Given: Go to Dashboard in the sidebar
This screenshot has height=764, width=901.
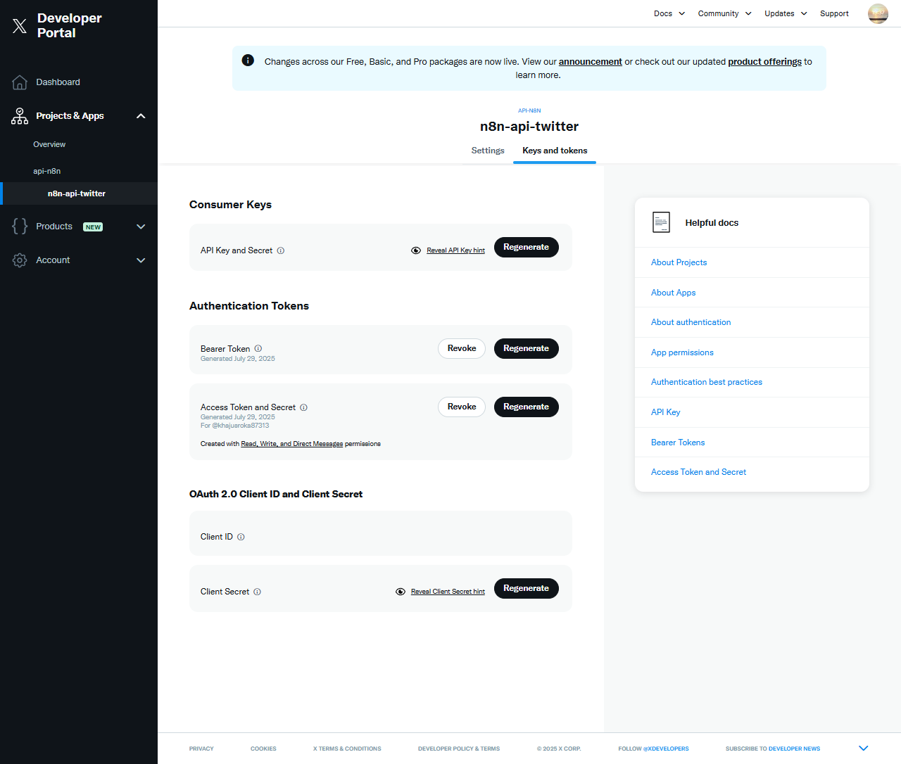Looking at the screenshot, I should (x=58, y=82).
